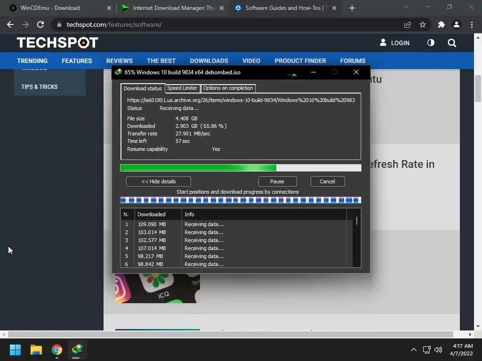This screenshot has width=482, height=361.
Task: Click the IDM dialog title bar icon
Action: [x=118, y=72]
